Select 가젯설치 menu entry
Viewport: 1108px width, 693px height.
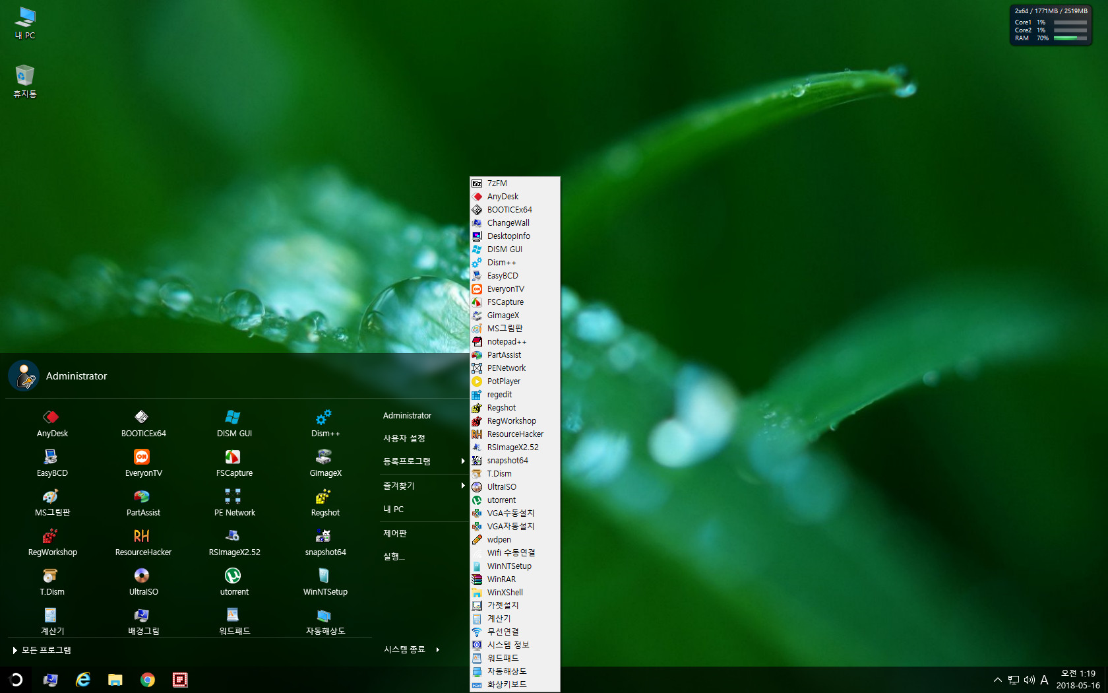(x=514, y=606)
